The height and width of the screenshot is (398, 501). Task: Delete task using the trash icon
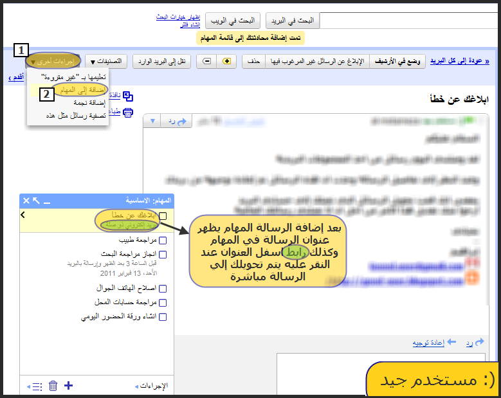(53, 386)
